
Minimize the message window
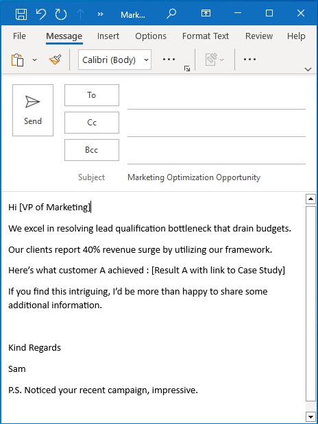(x=238, y=13)
